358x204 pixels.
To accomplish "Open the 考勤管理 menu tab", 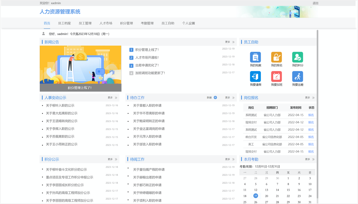I will click(147, 23).
